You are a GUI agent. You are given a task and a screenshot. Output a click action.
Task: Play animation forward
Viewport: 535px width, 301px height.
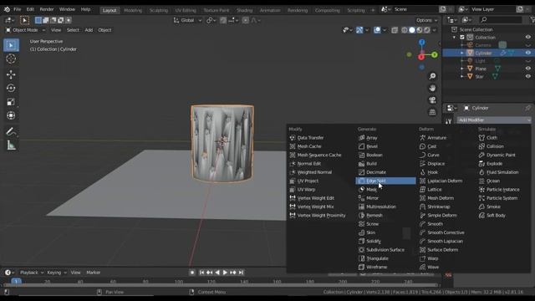point(225,273)
